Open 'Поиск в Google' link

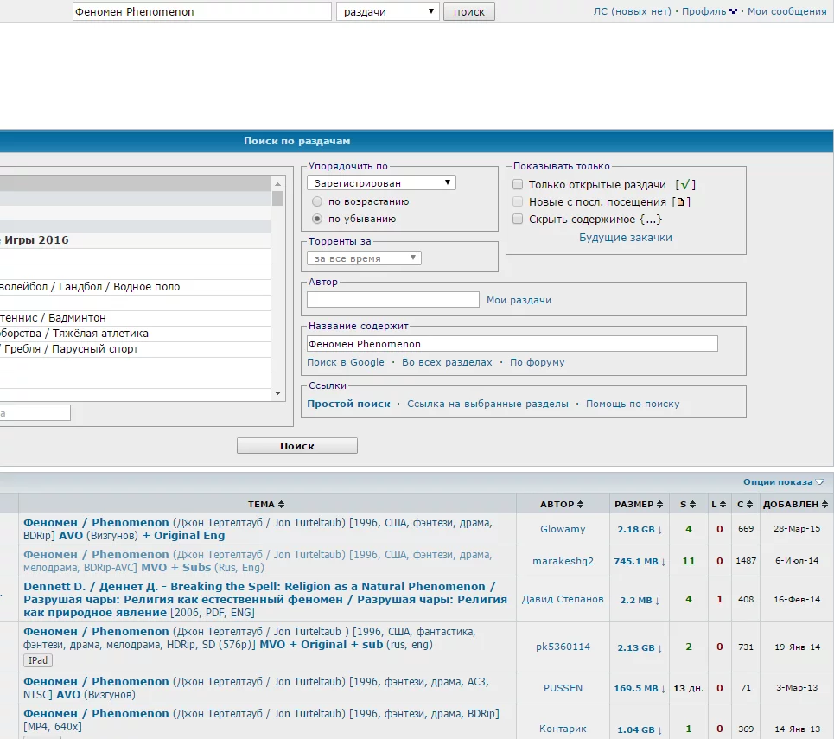point(345,362)
